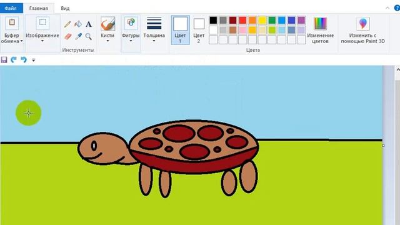Pick the pink color swatch

[242, 30]
